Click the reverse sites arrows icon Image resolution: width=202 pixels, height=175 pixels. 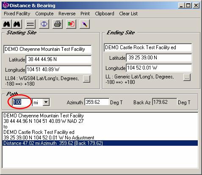(44, 24)
